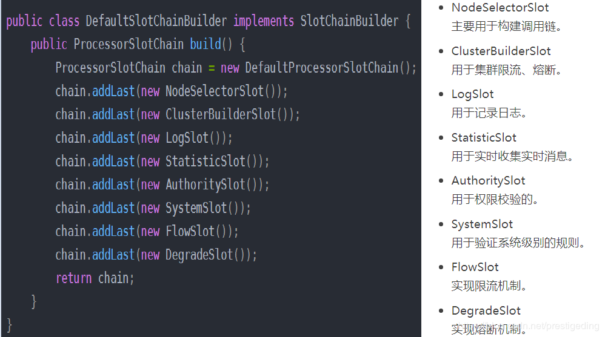Click the FlowSlot bullet heading
Image resolution: width=605 pixels, height=337 pixels.
click(475, 267)
